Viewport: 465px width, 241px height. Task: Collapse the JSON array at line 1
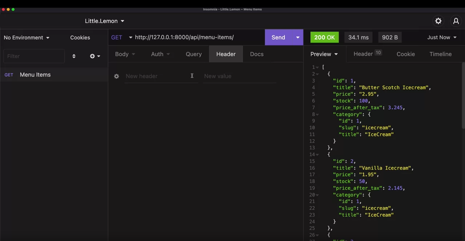point(317,67)
